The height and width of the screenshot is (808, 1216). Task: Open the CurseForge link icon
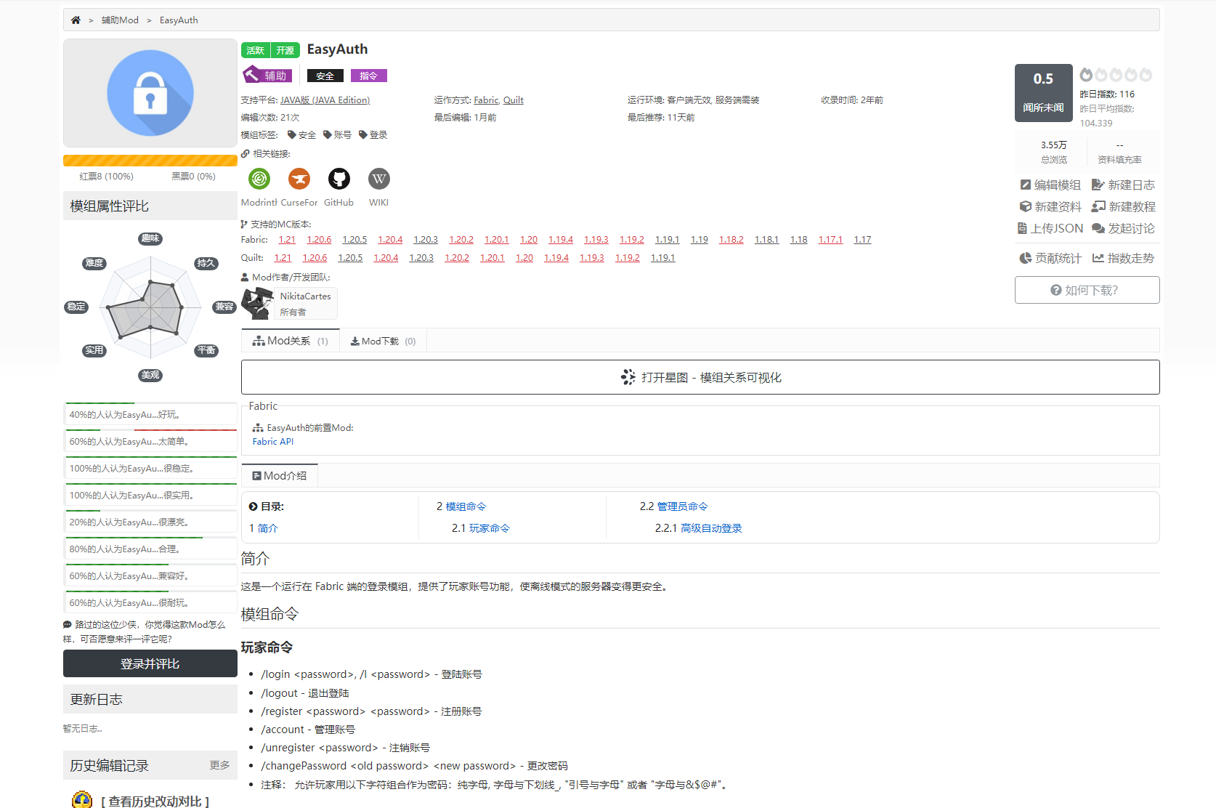coord(299,178)
